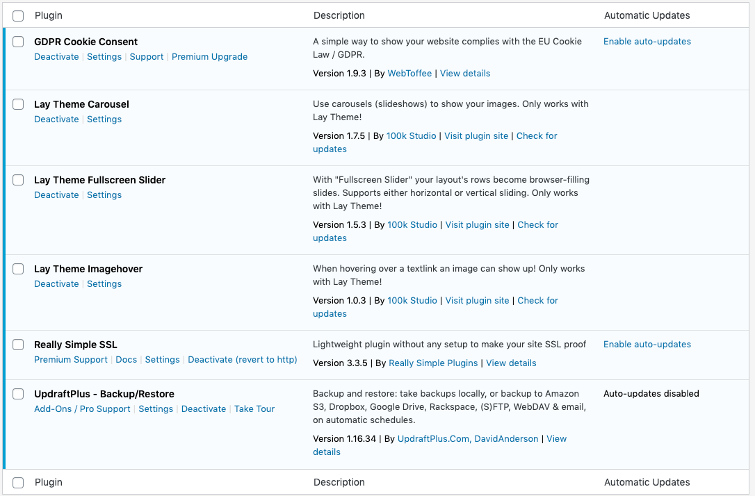Viewport: 755px width, 496px height.
Task: Toggle the select-all checkbox in header
Action: [x=18, y=15]
